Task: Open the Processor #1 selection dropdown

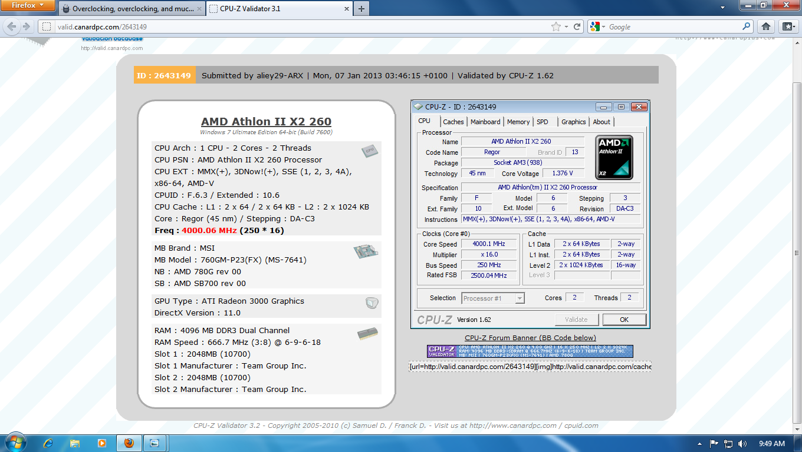Action: [493, 298]
